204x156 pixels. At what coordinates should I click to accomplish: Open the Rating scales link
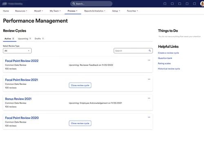pos(164,63)
